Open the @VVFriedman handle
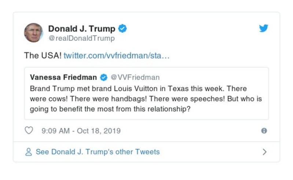The image size is (293, 180). tap(135, 77)
